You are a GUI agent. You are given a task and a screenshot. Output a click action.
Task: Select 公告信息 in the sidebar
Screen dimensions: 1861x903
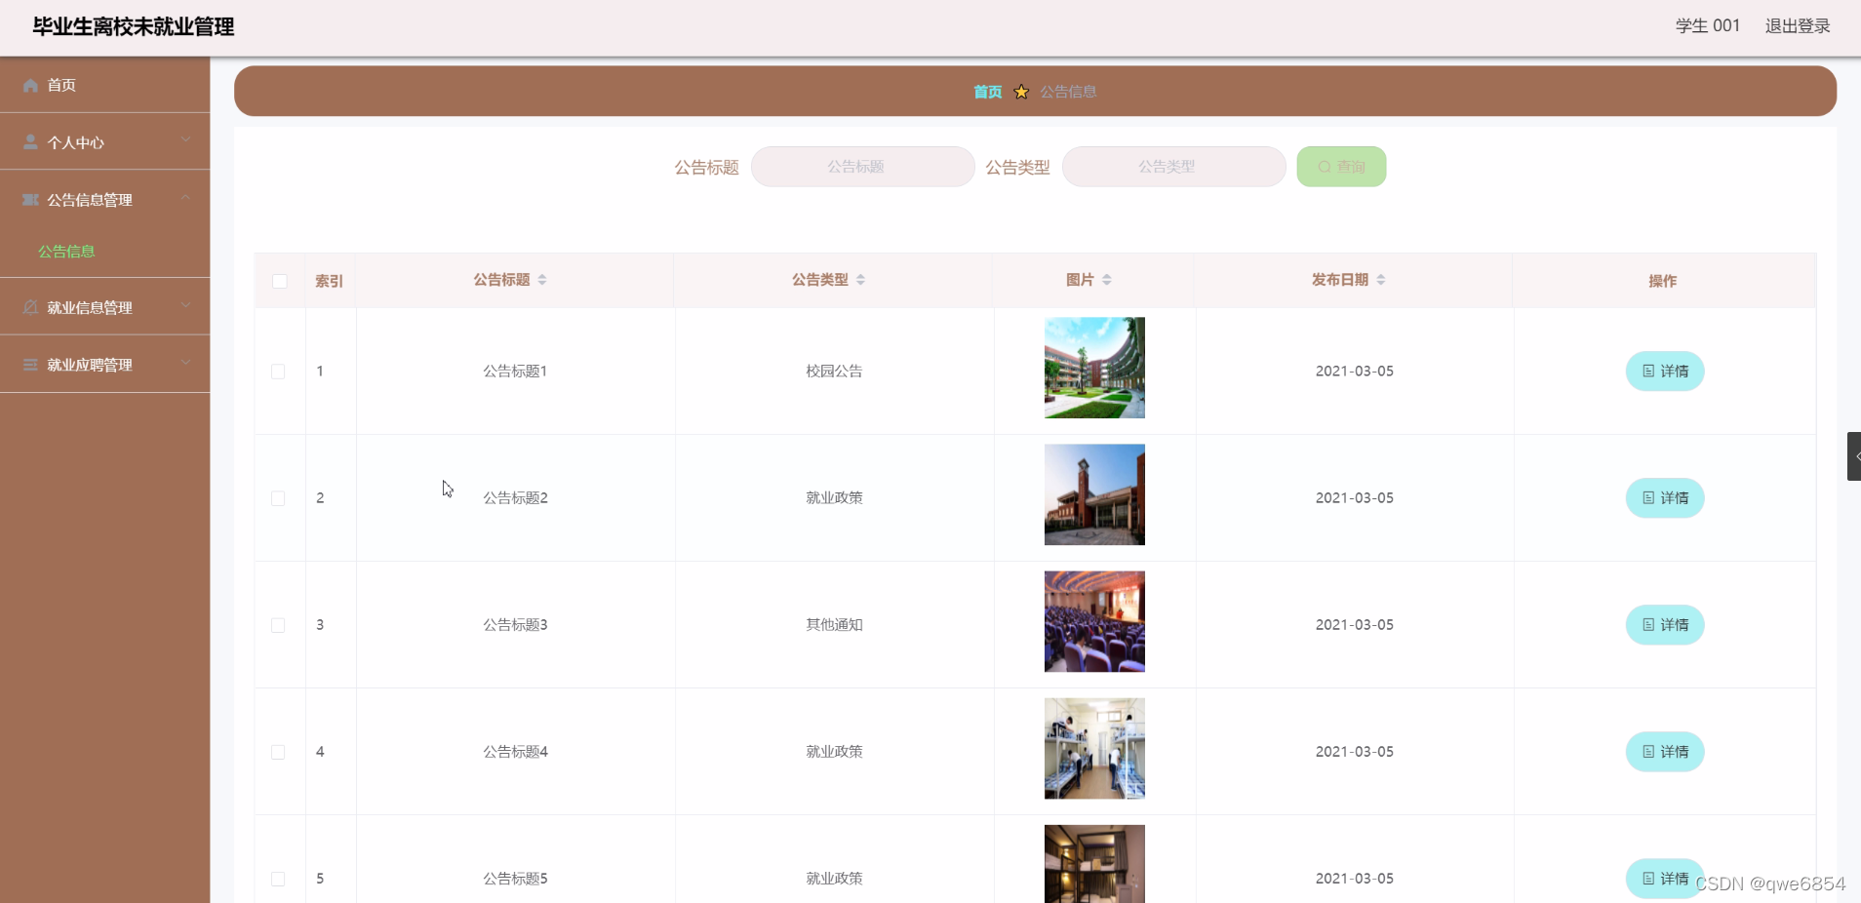[x=66, y=251]
